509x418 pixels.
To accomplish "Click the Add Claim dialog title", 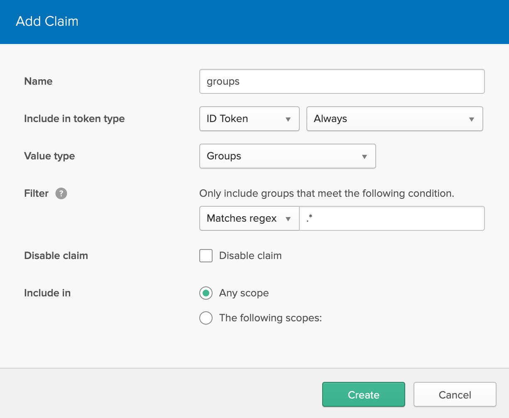I will pyautogui.click(x=47, y=22).
